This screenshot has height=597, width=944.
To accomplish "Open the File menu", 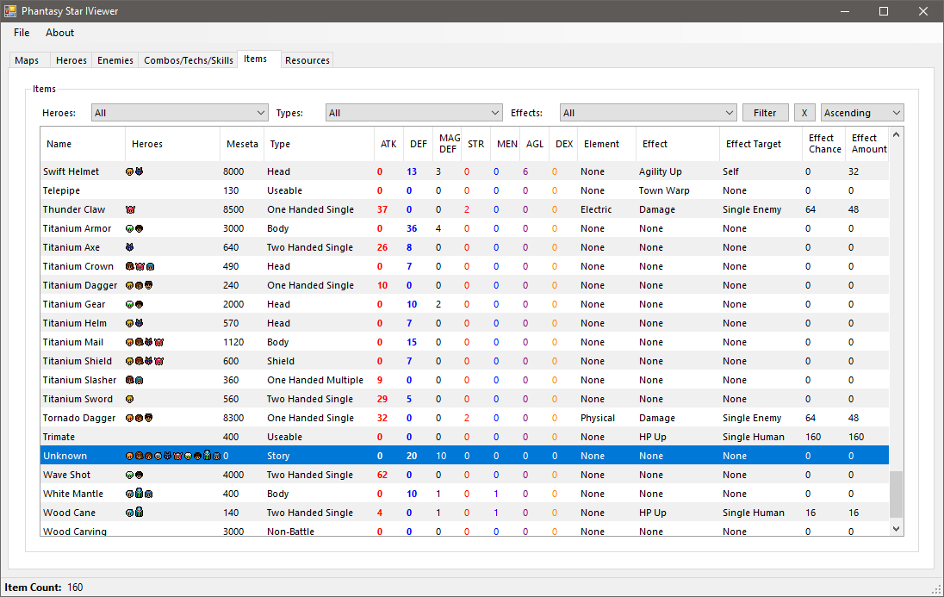I will coord(22,33).
